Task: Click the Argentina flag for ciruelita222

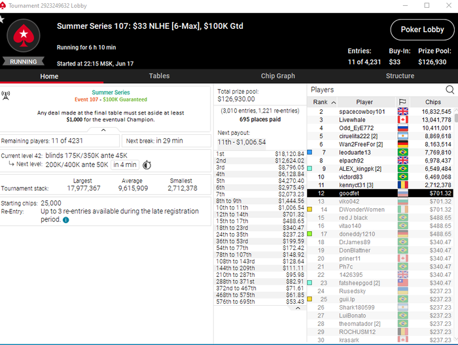Action: (x=403, y=136)
